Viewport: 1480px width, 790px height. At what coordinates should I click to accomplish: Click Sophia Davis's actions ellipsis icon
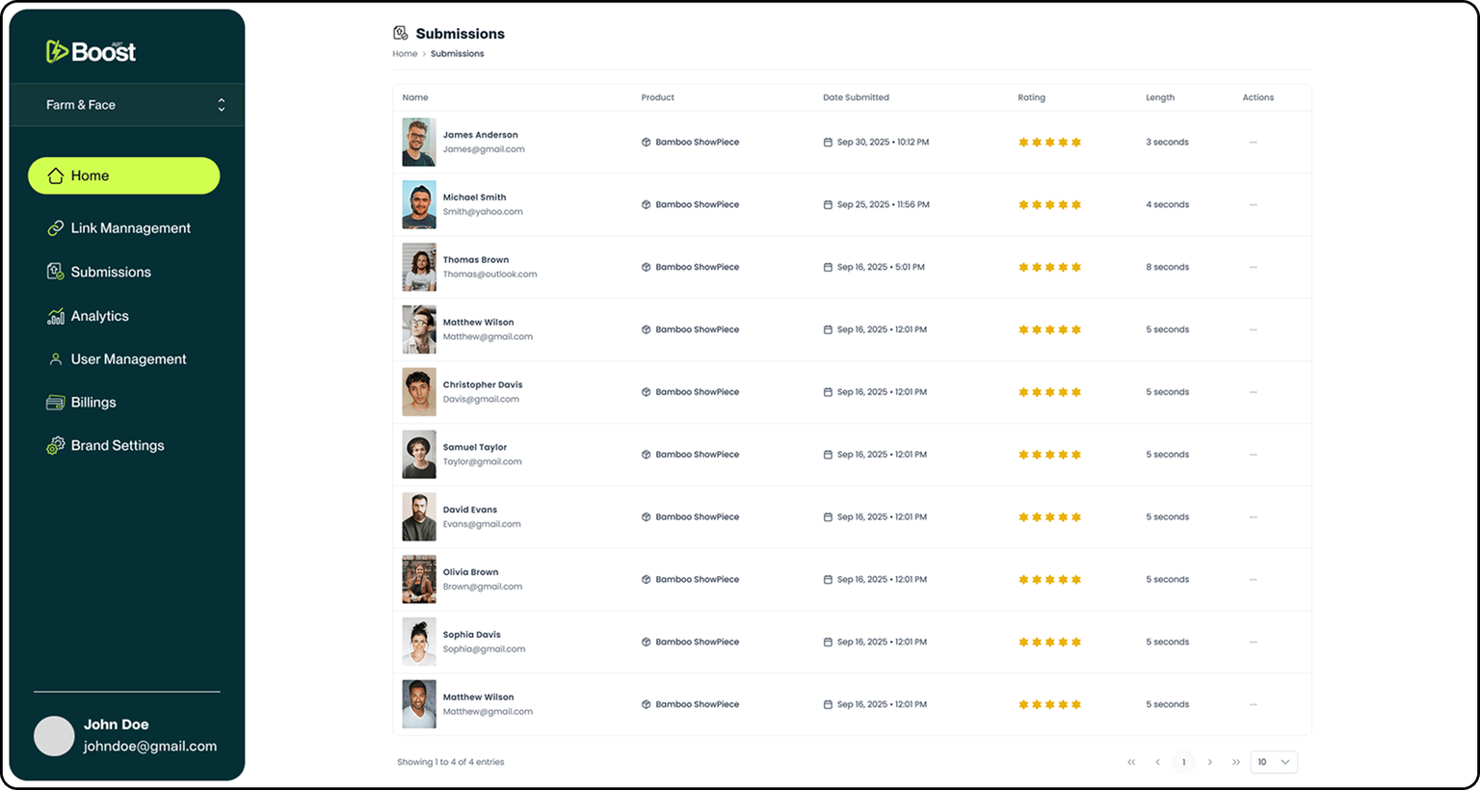[x=1253, y=642]
